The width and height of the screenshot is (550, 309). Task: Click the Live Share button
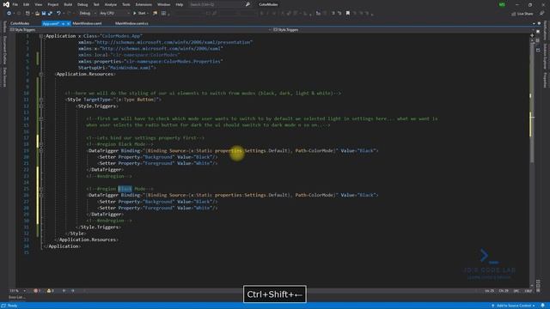(x=522, y=14)
